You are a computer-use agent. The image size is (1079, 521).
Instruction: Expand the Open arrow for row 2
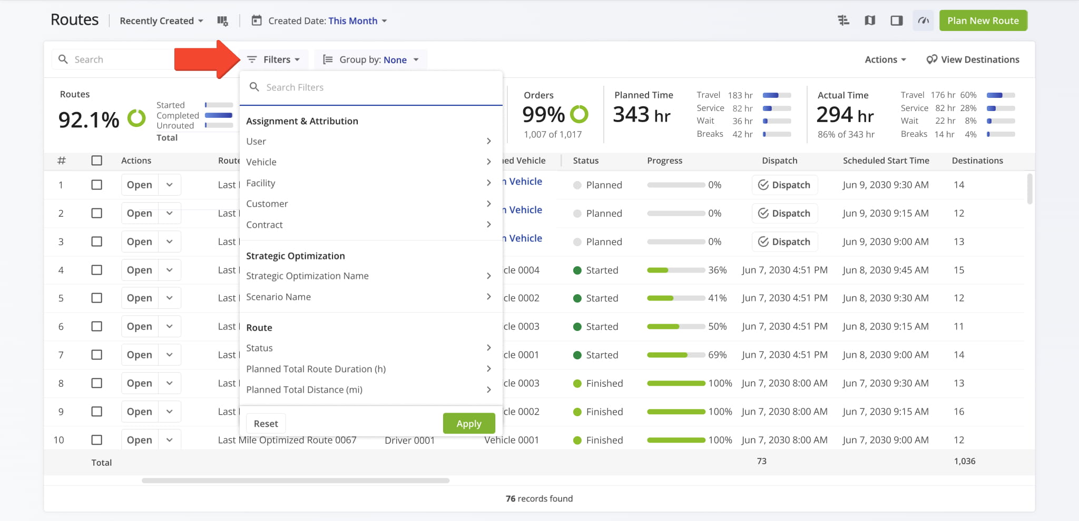(170, 213)
